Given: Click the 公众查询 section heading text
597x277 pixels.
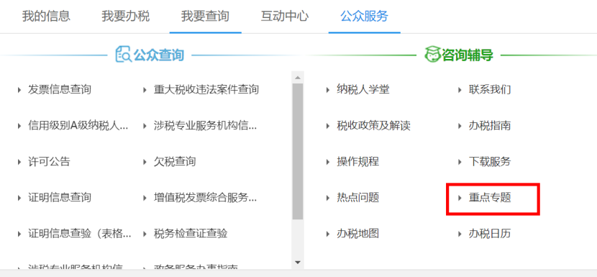Looking at the screenshot, I should [158, 55].
